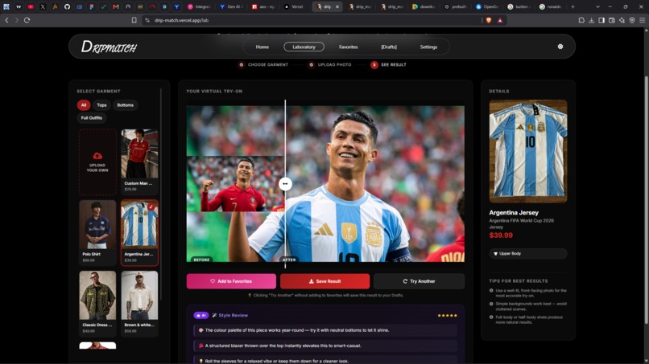This screenshot has width=649, height=364.
Task: Bookmark this page with the bookmark icon
Action: click(x=134, y=20)
